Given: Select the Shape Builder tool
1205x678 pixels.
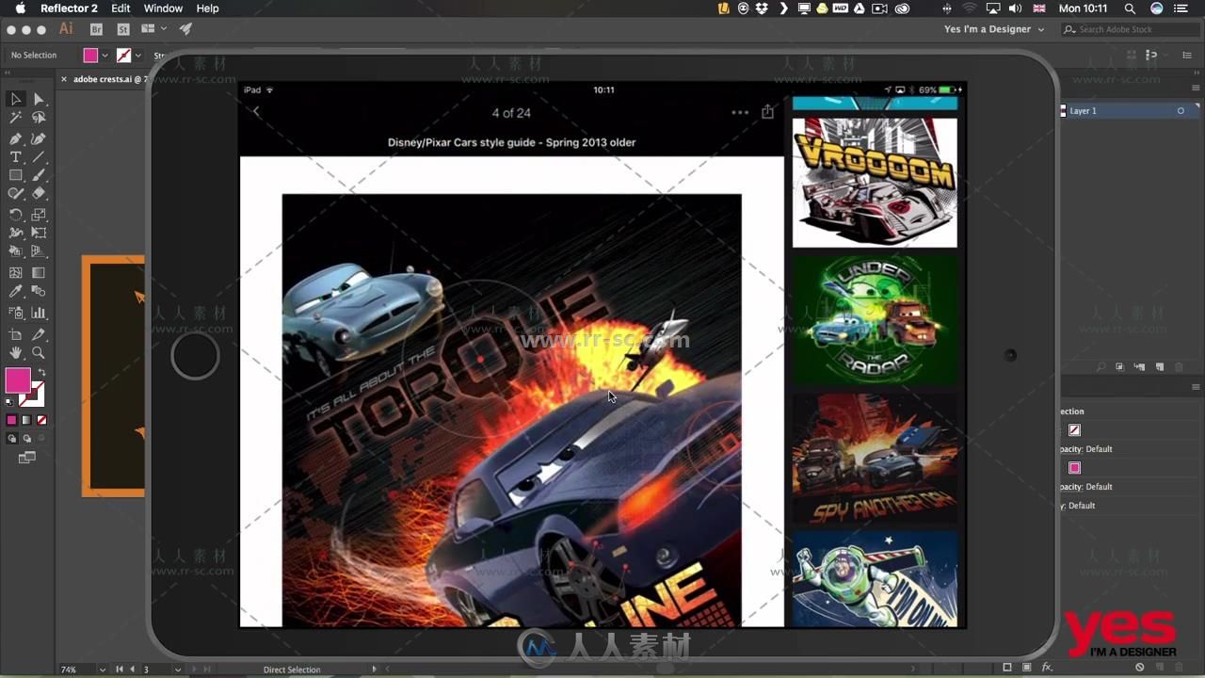Looking at the screenshot, I should coord(16,252).
